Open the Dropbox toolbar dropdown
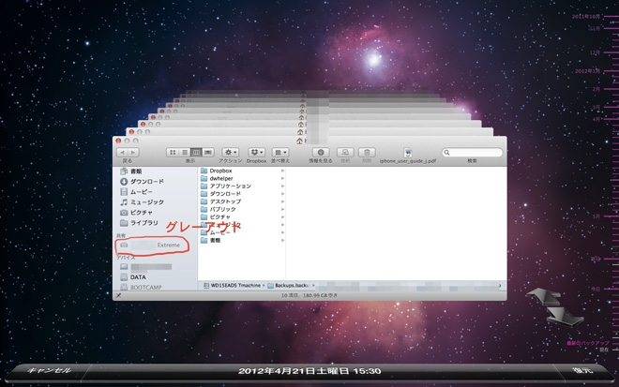The width and height of the screenshot is (619, 387). pos(257,153)
